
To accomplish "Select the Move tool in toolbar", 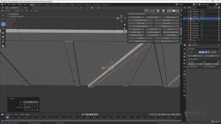I will click(3, 24).
